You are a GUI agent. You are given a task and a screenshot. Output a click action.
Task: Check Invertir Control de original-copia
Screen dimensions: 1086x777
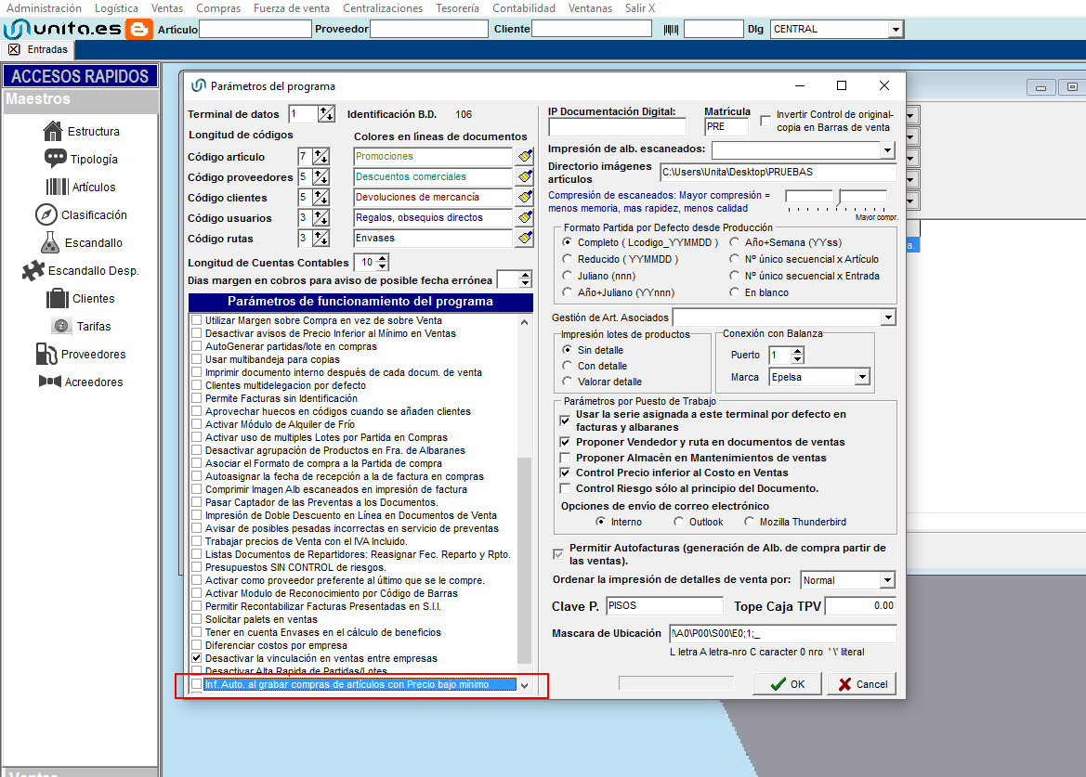[x=765, y=121]
